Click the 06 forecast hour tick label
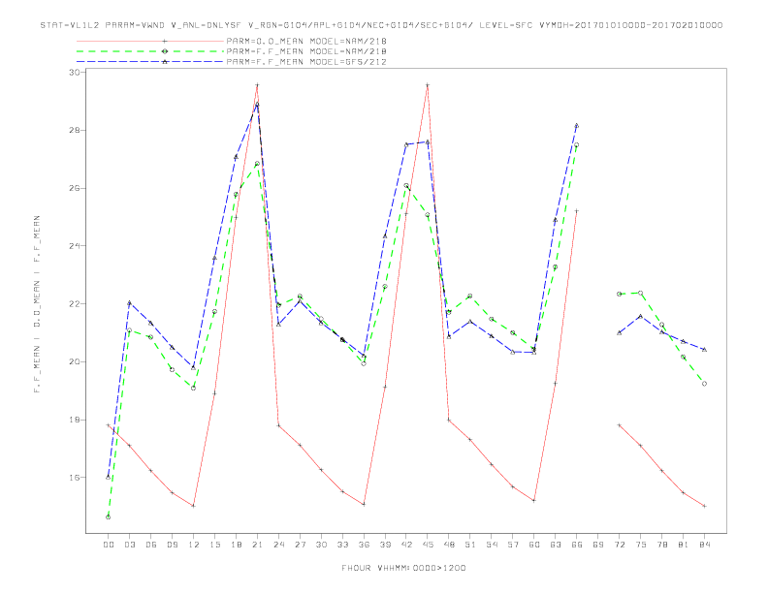Screen dimensions: 768x593 coord(151,545)
